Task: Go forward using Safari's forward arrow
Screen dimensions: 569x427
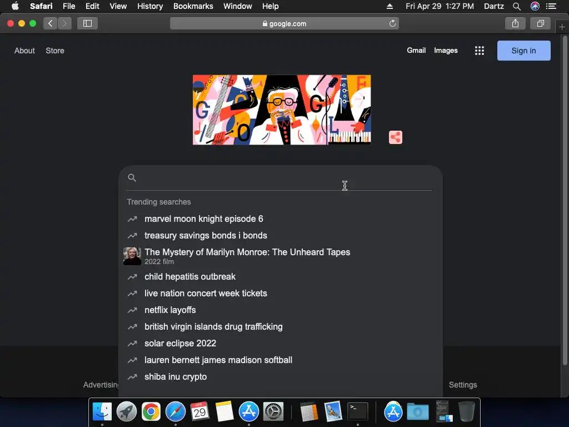Action: [64, 23]
